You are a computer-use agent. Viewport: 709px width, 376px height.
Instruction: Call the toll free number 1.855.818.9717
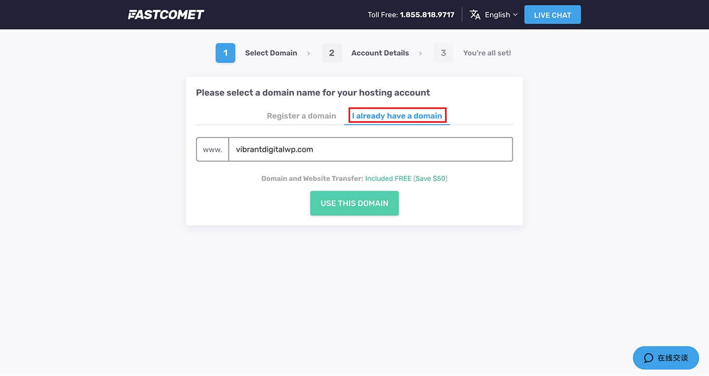pyautogui.click(x=427, y=15)
